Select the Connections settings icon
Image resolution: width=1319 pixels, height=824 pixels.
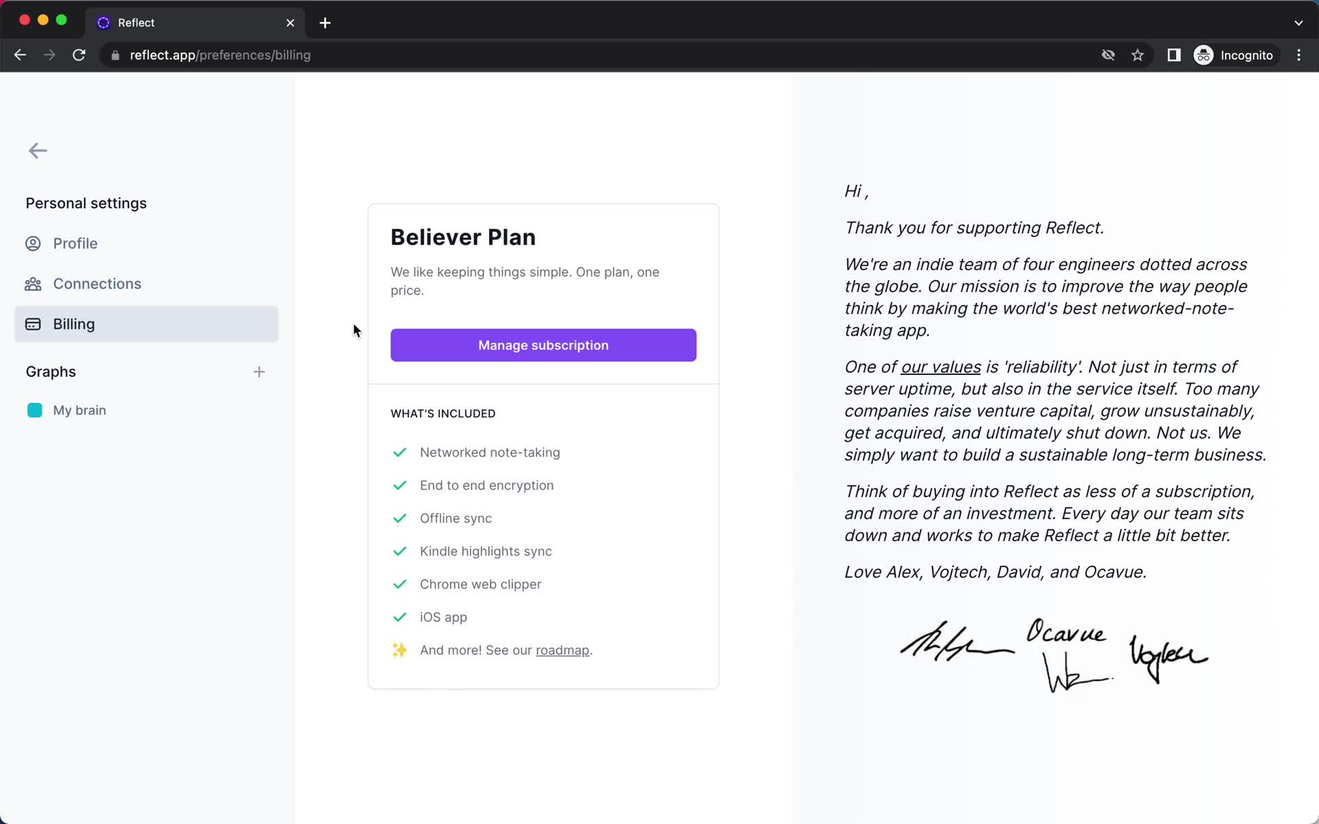pos(33,283)
